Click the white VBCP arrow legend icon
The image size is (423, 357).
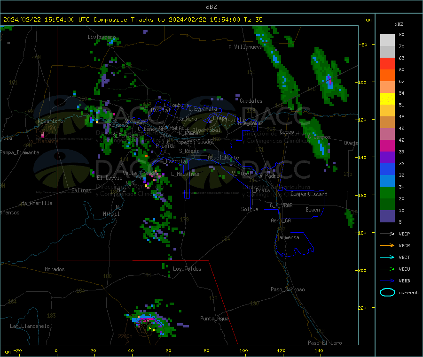point(387,234)
